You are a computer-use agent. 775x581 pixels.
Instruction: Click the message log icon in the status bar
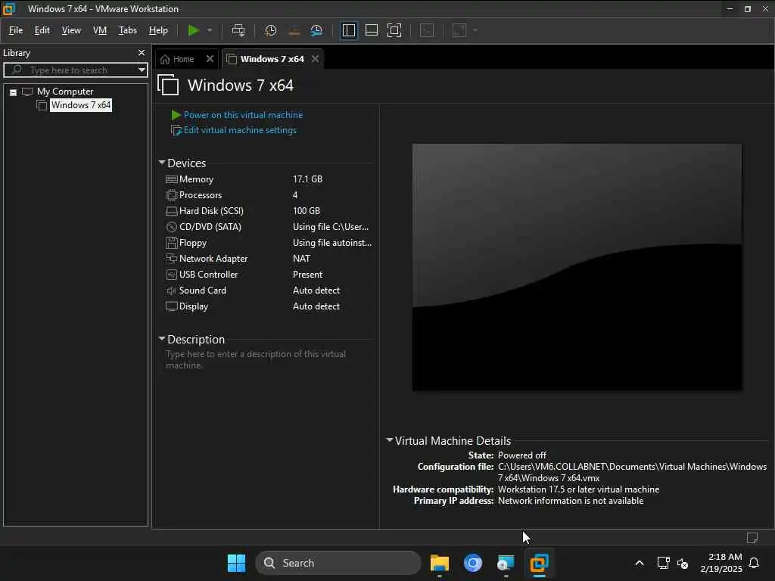click(x=752, y=538)
